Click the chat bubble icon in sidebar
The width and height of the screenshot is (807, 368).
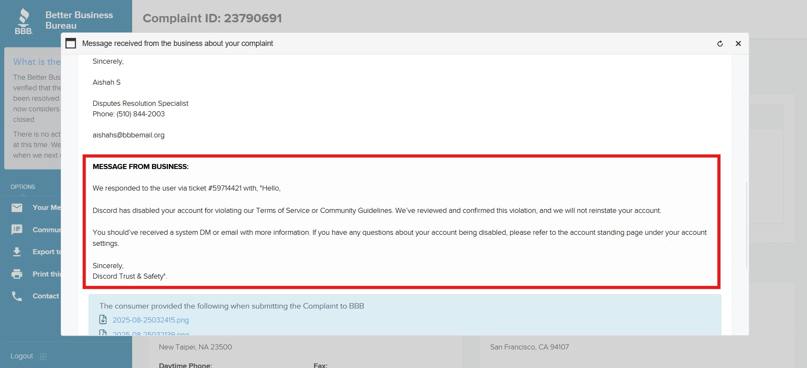(17, 230)
